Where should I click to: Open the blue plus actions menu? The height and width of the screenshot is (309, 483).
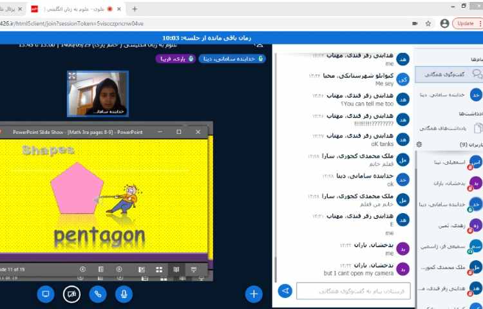[x=254, y=294]
